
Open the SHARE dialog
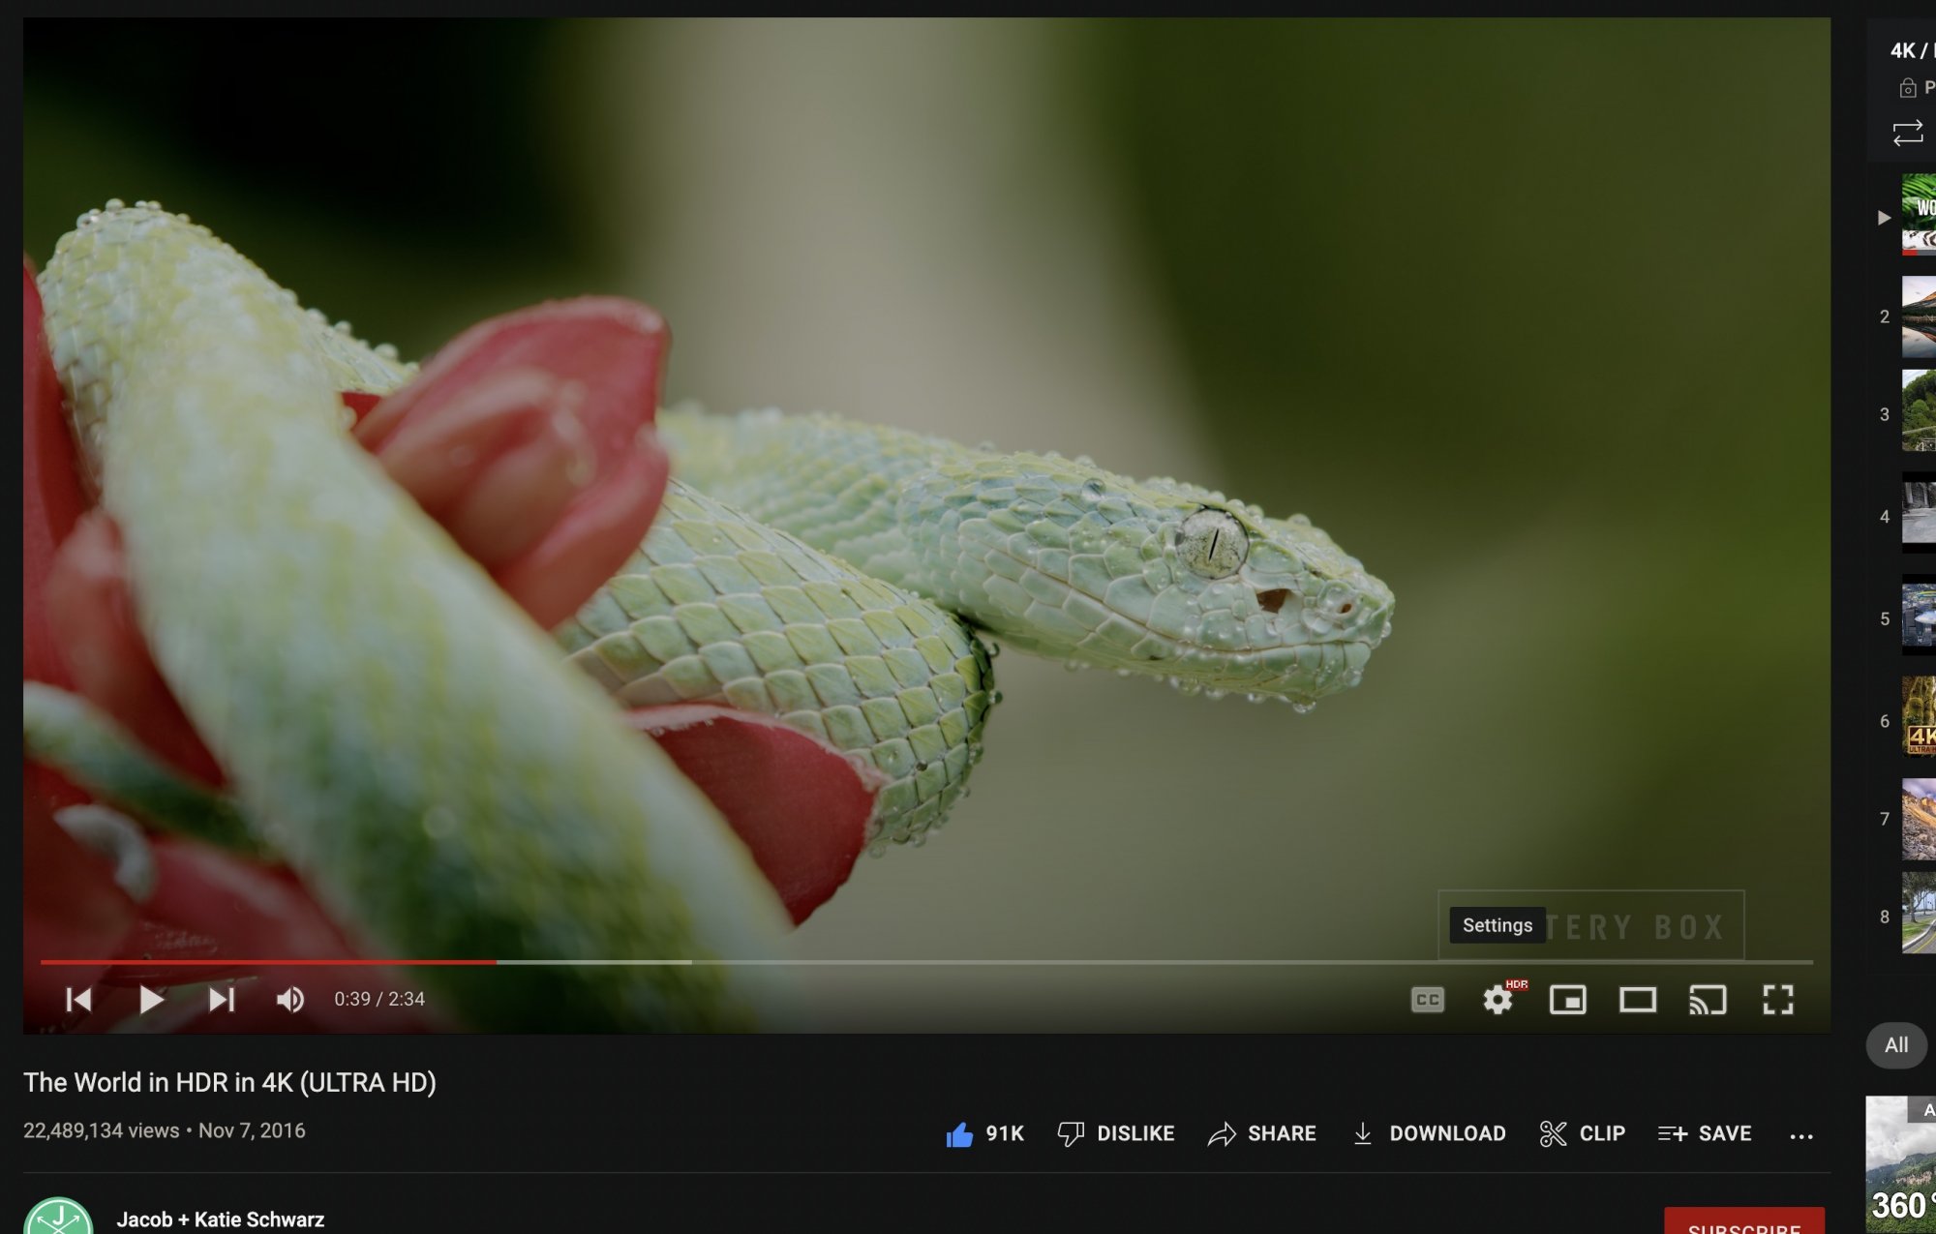point(1262,1133)
